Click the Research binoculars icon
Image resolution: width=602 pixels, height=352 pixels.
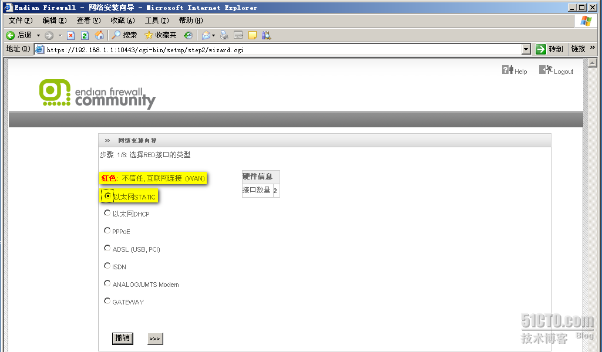click(x=266, y=35)
